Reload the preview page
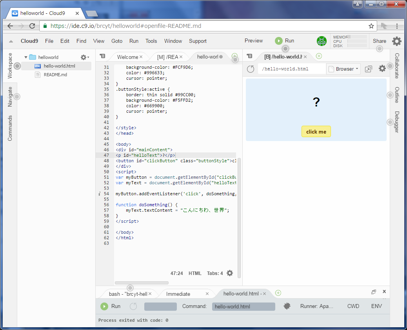This screenshot has width=407, height=330. [x=251, y=69]
